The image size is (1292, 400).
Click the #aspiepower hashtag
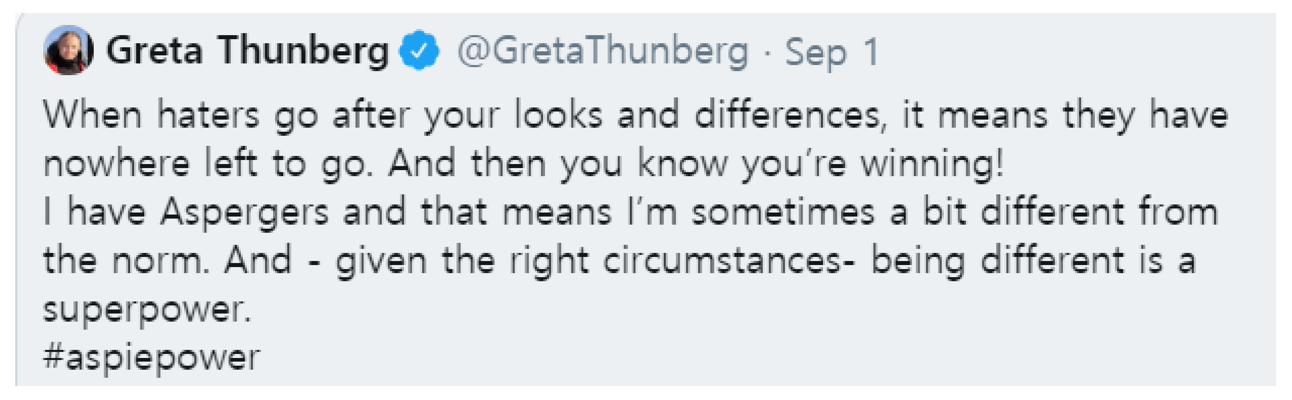pyautogui.click(x=152, y=358)
